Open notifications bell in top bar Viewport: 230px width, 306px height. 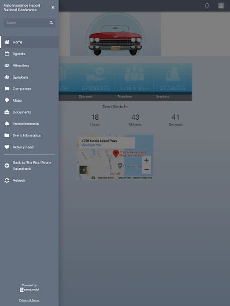(207, 6)
